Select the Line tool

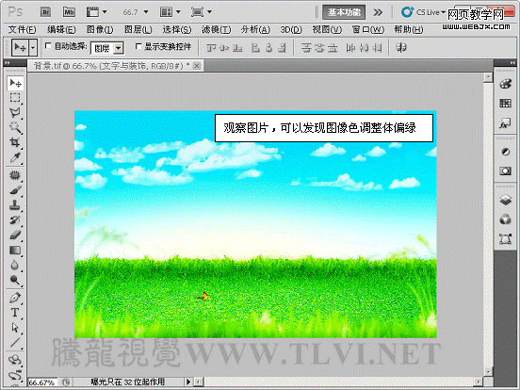(15, 343)
